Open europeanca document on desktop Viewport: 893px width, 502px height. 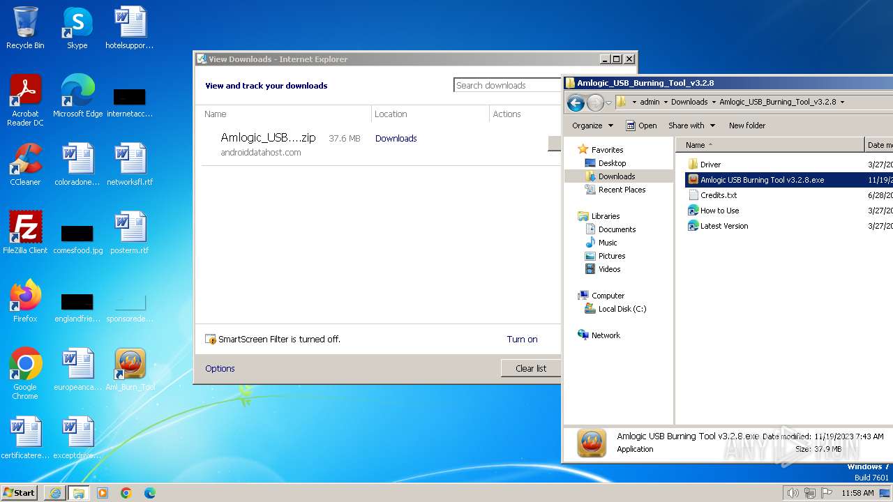click(77, 370)
